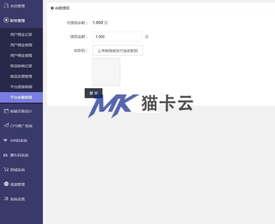The height and width of the screenshot is (224, 275).
Task: Click the 渠道管理 round icon
Action: 6,184
